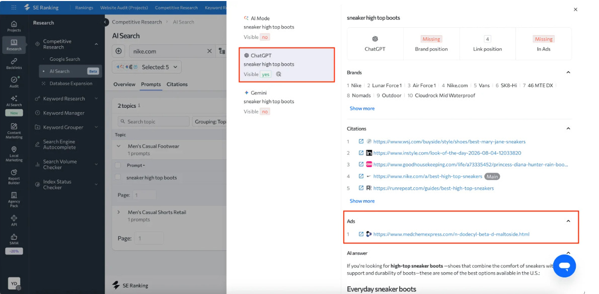Open the Selected: 5 engines dropdown
The image size is (599, 294).
tap(147, 67)
